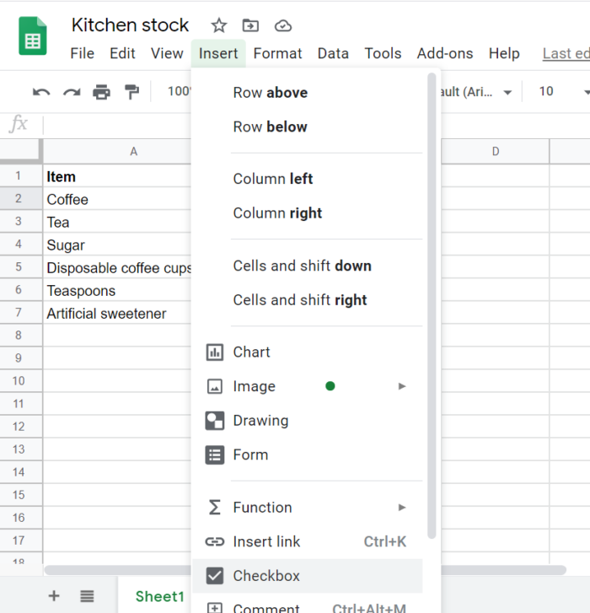Add a new sheet with plus button
The width and height of the screenshot is (590, 613).
click(x=54, y=596)
